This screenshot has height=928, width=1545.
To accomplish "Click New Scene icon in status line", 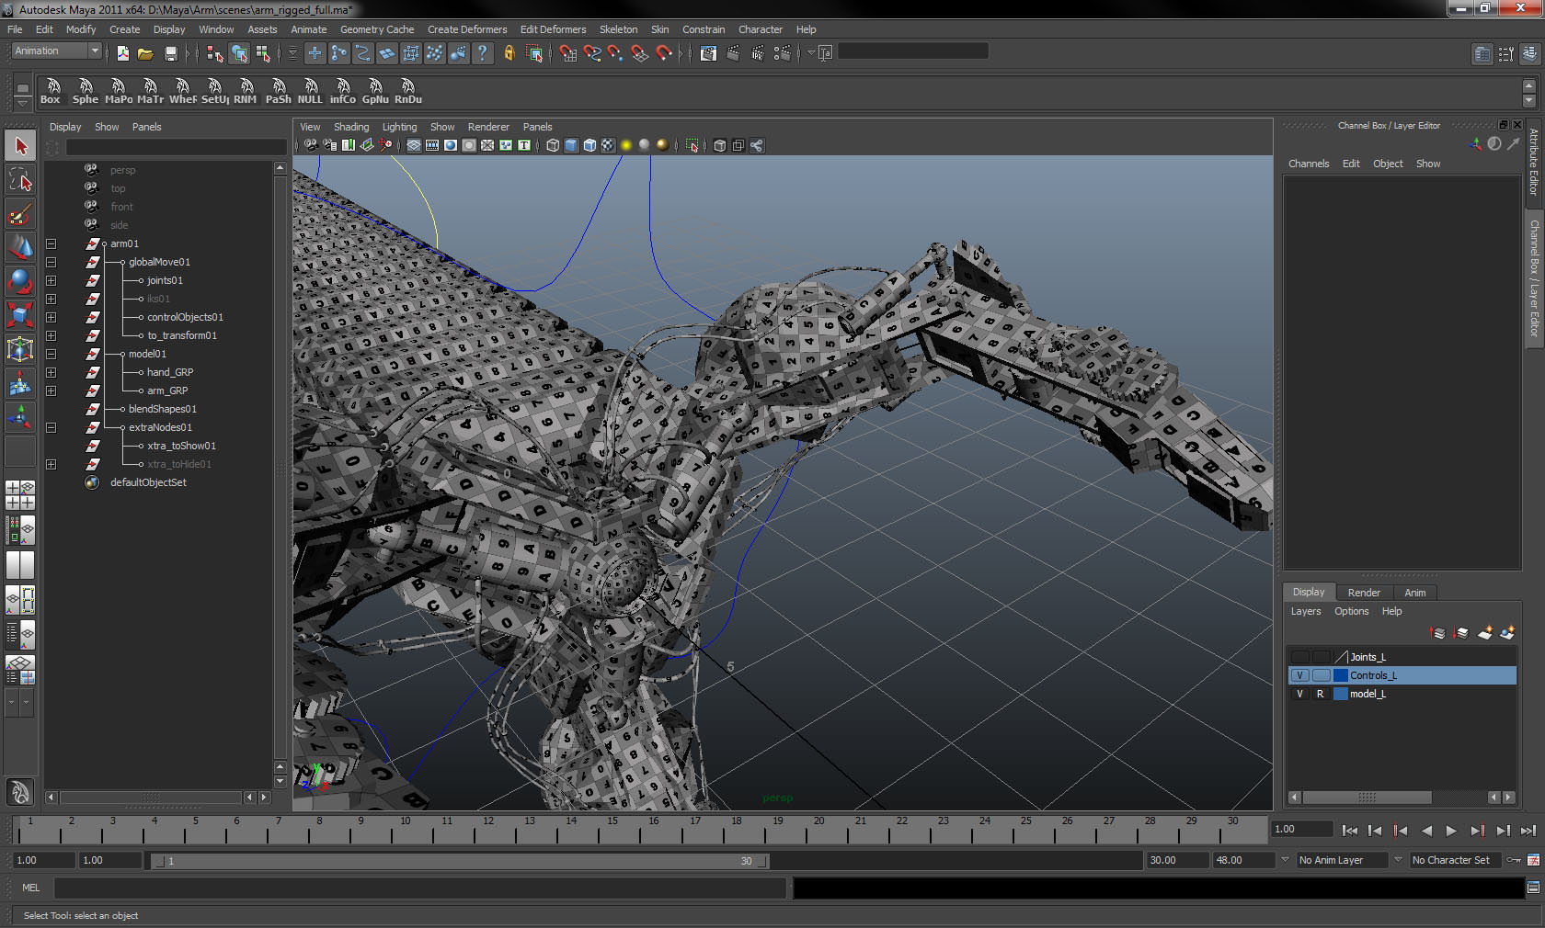I will [122, 53].
